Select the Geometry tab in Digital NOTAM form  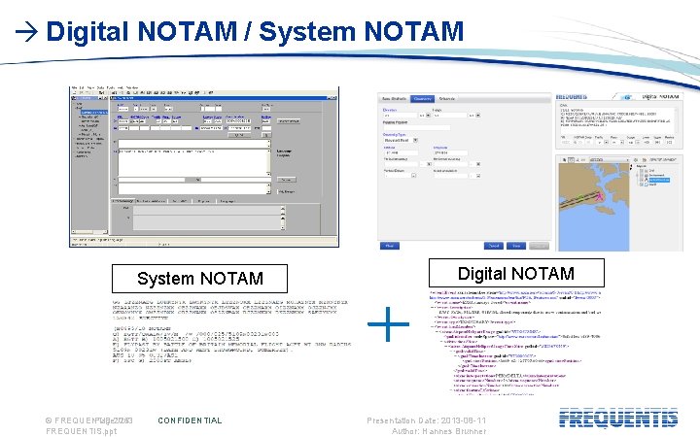click(x=422, y=99)
